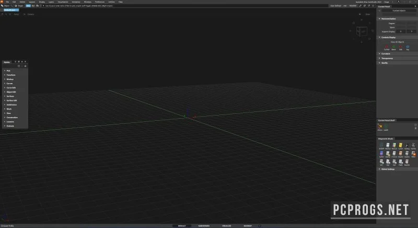Select the last diagnostic shade icon in the third row

point(407,163)
